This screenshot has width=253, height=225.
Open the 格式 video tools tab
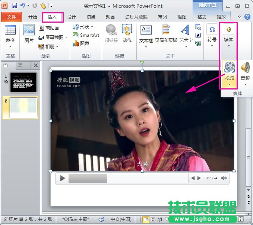pyautogui.click(x=202, y=17)
